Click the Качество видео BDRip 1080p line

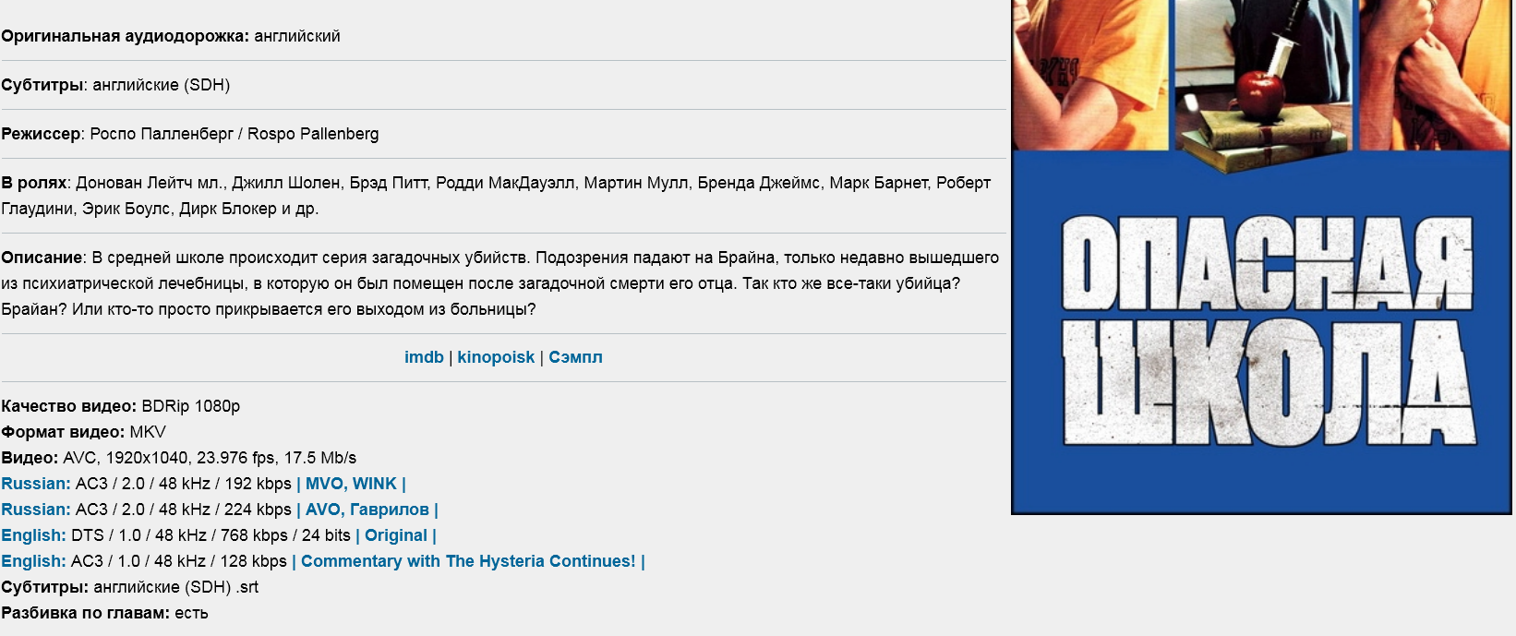tap(121, 406)
